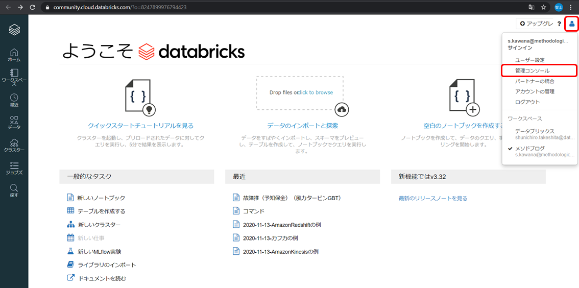
Task: Open recent 2020-11-13-AmazonKinesisの例 notebook
Action: (281, 252)
